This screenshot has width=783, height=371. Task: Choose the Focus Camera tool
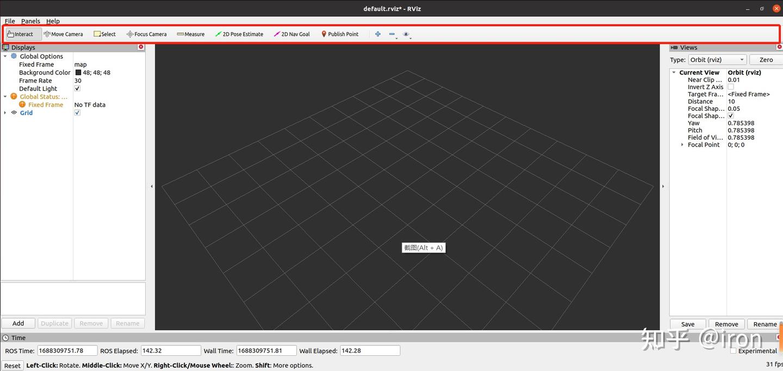point(146,34)
